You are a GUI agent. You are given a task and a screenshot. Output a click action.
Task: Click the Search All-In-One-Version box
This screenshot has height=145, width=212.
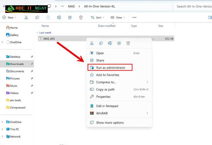coord(193,6)
